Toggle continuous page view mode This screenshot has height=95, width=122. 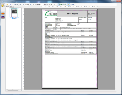[61, 4]
